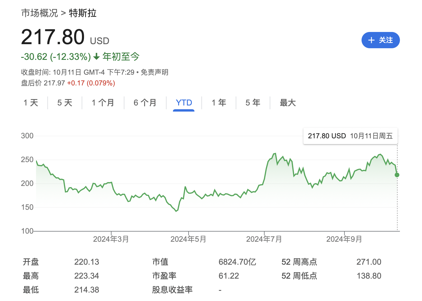The height and width of the screenshot is (301, 422).
Task: Click the plus 关注 follow button
Action: click(x=380, y=40)
